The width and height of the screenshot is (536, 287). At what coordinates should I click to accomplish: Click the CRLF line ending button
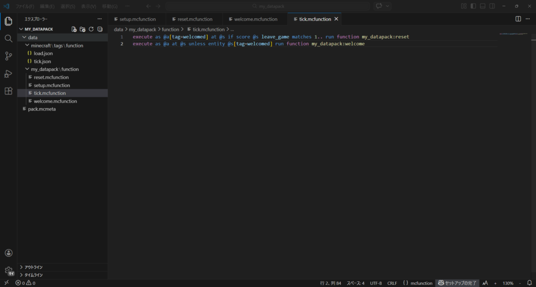[x=392, y=283]
